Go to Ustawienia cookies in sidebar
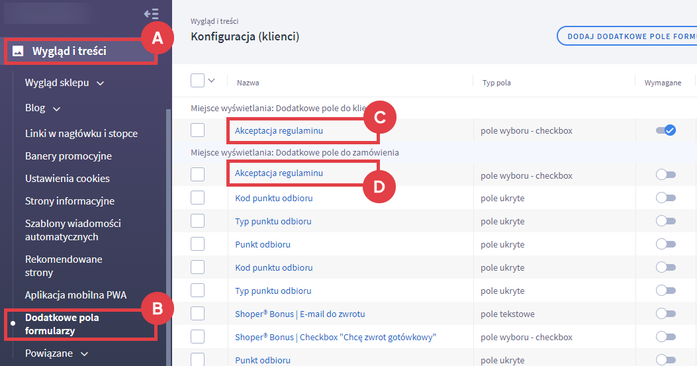 pyautogui.click(x=68, y=179)
